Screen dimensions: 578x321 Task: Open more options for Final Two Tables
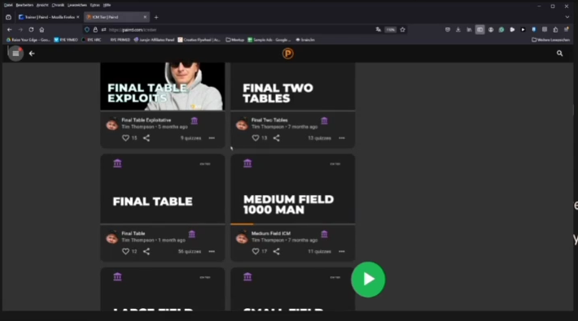pyautogui.click(x=342, y=138)
